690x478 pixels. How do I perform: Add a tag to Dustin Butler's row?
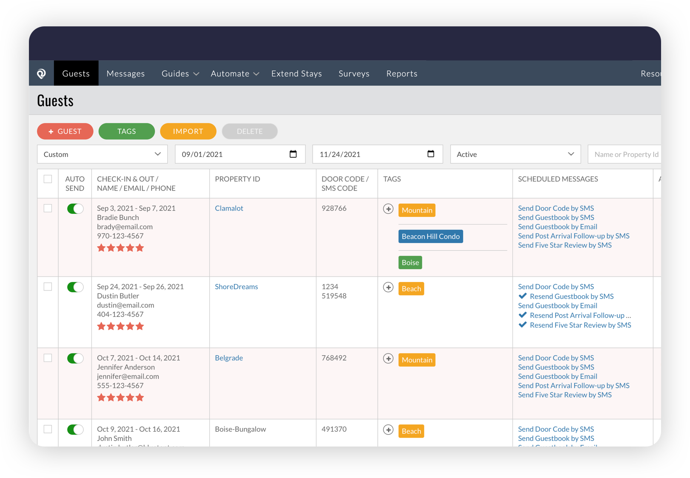pyautogui.click(x=388, y=287)
